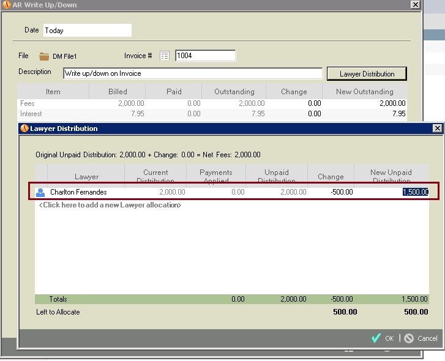The image size is (445, 361).
Task: Click the Date field showing Today
Action: (88, 31)
